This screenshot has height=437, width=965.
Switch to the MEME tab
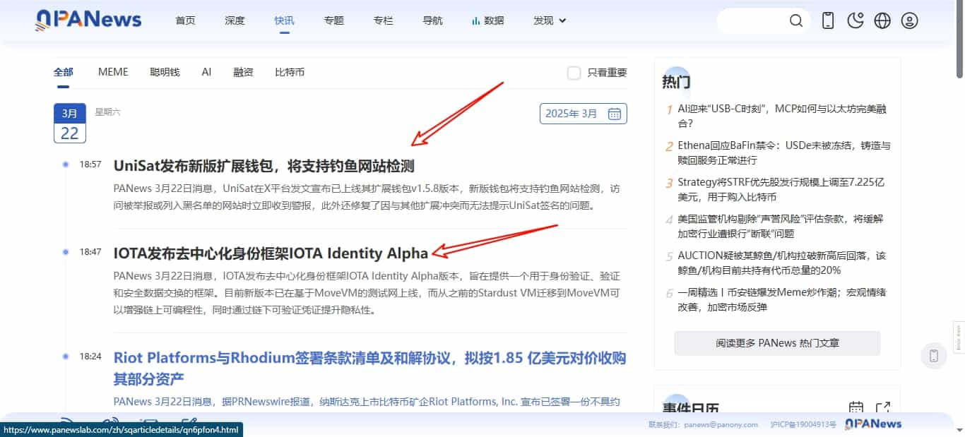click(113, 72)
